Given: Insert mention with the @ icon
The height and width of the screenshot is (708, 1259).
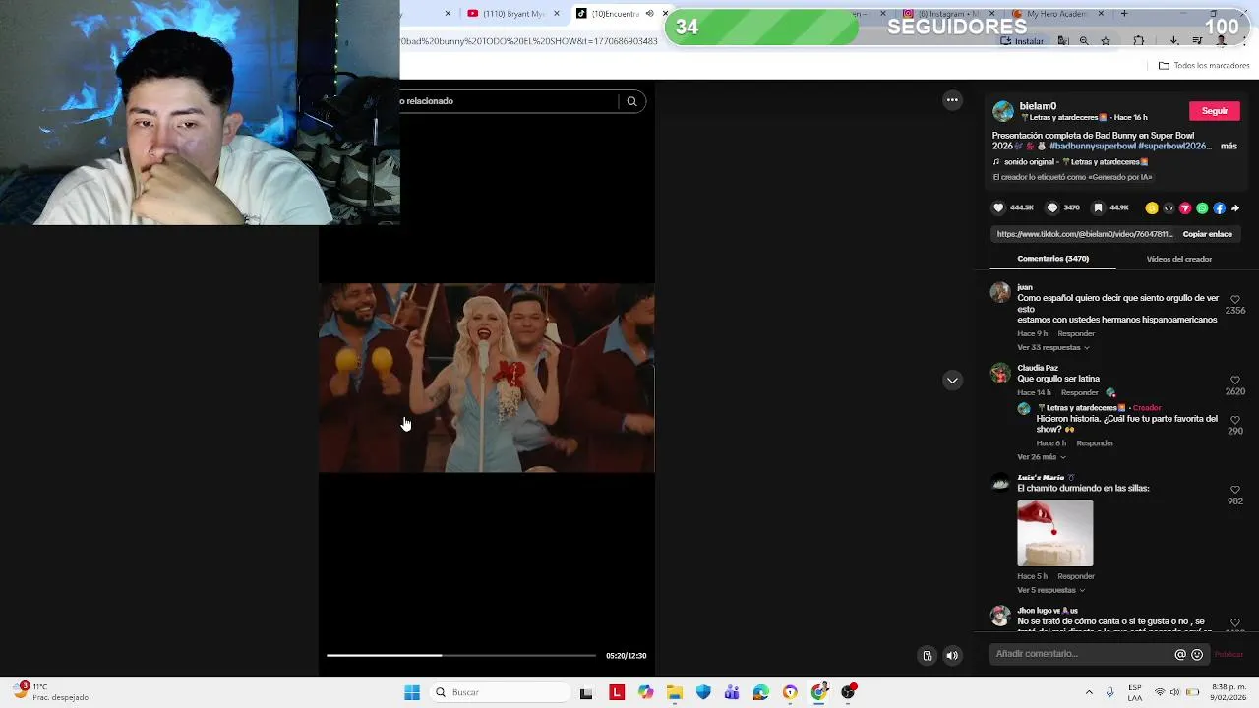Looking at the screenshot, I should (1180, 654).
